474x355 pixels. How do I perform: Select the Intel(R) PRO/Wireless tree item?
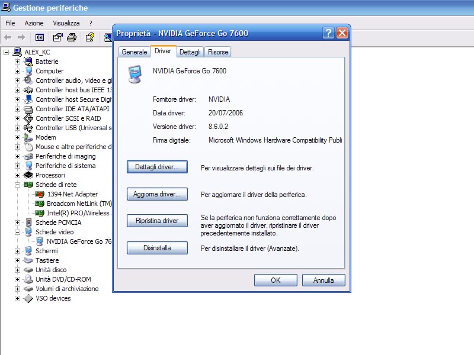point(78,213)
